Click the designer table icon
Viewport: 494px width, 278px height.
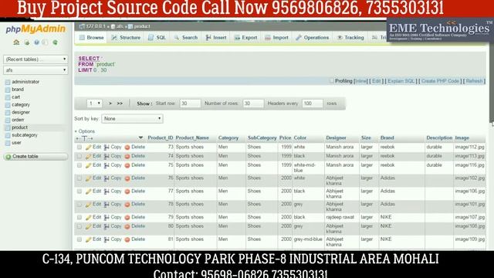[8, 112]
